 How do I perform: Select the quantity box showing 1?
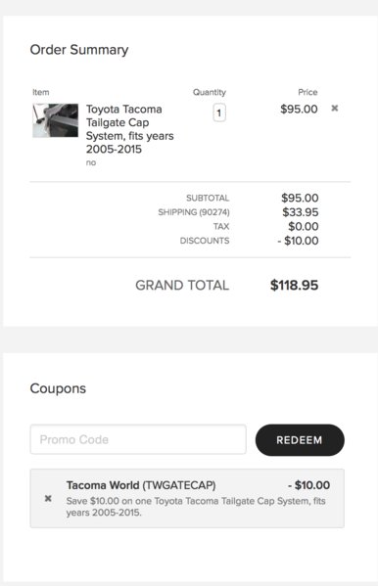(219, 113)
